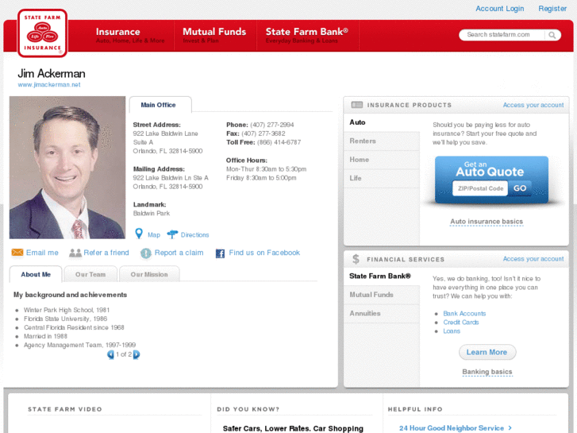
Task: Click '1 of 2' pagination text
Action: (124, 354)
